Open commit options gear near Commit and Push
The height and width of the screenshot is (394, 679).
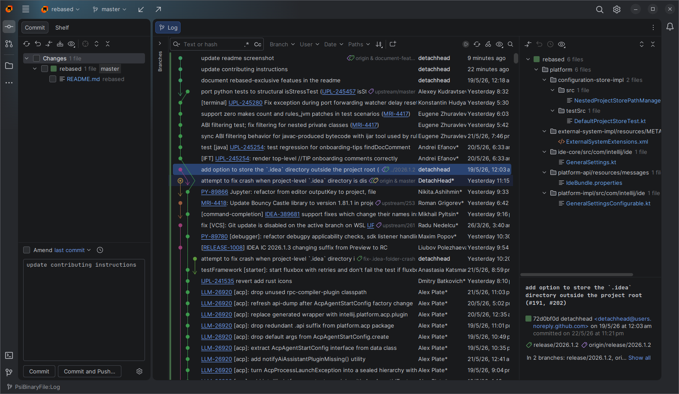(x=139, y=371)
